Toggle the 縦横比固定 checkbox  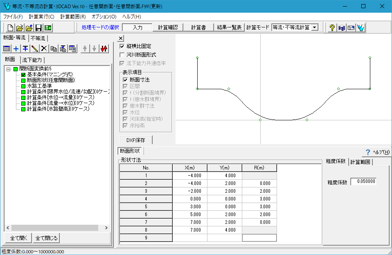[122, 46]
